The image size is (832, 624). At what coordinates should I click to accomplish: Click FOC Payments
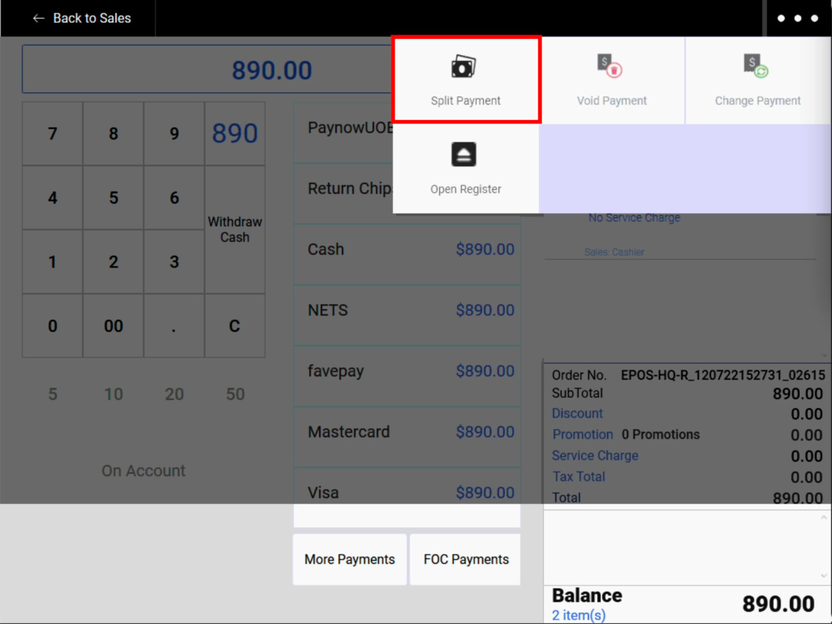pos(465,559)
